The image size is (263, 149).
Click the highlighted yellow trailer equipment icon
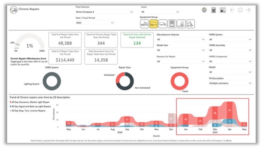pyautogui.click(x=154, y=24)
